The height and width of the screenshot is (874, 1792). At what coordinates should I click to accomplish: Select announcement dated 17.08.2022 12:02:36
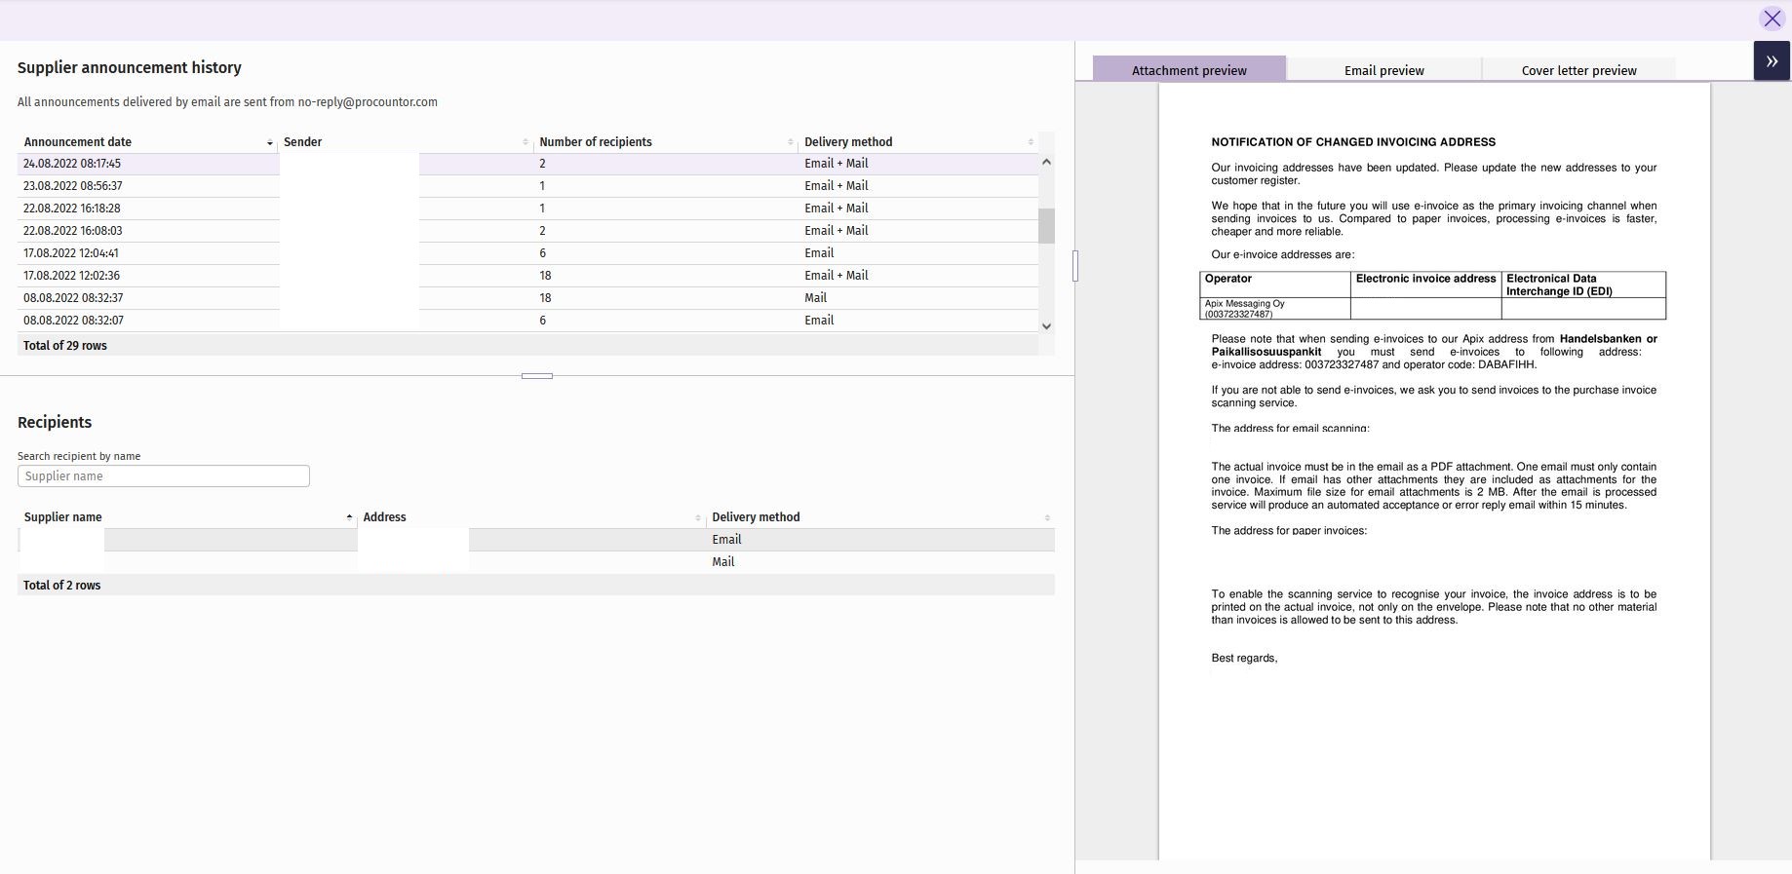[527, 276]
